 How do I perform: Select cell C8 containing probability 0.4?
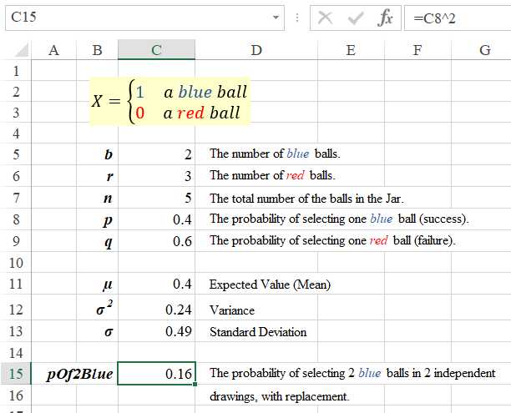pyautogui.click(x=156, y=219)
